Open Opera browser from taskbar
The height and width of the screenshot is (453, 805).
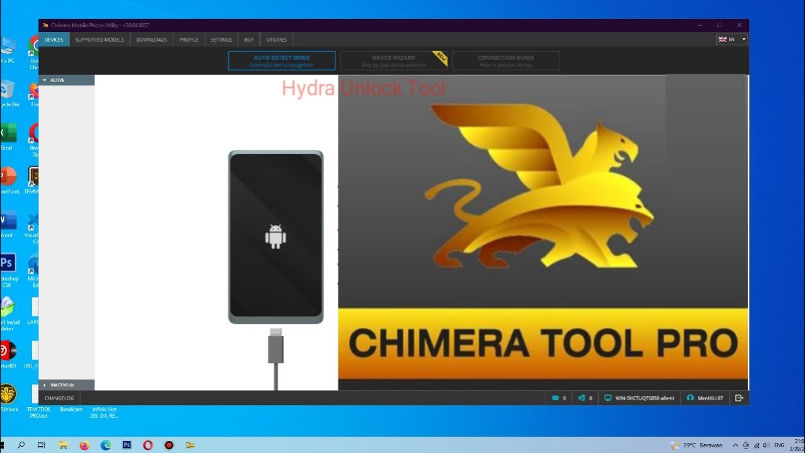pyautogui.click(x=148, y=445)
